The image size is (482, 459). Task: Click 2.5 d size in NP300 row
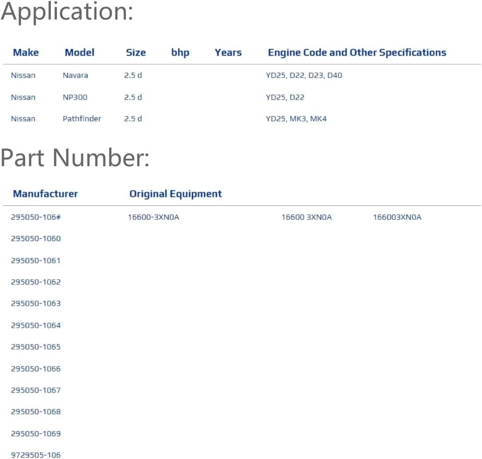click(x=133, y=97)
